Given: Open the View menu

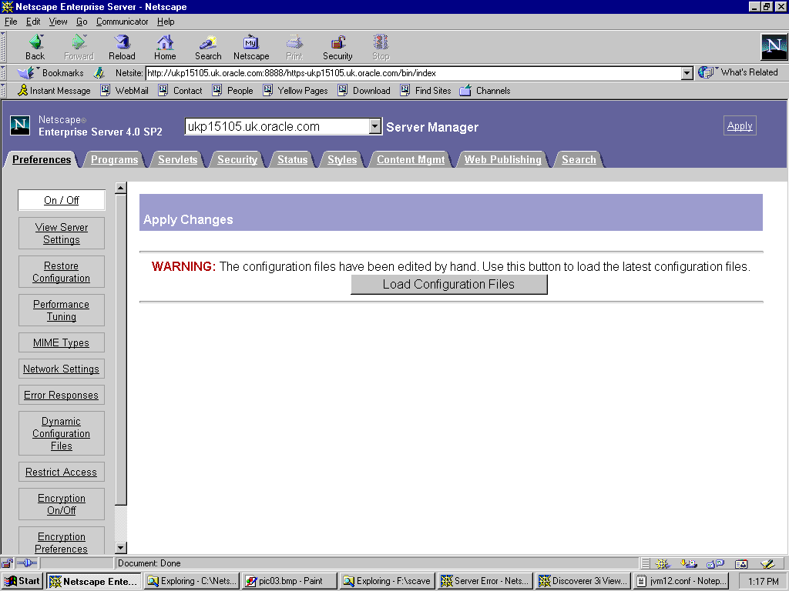Looking at the screenshot, I should tap(58, 22).
